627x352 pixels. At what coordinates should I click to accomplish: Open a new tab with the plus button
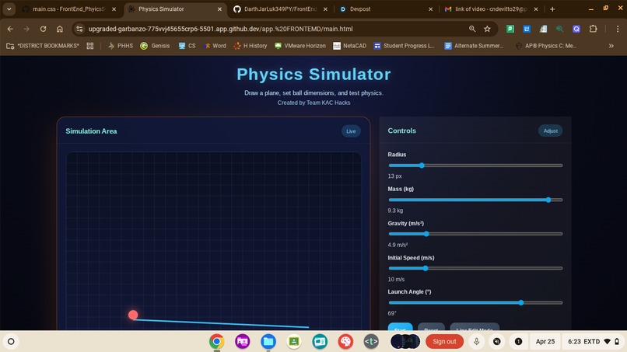point(552,9)
